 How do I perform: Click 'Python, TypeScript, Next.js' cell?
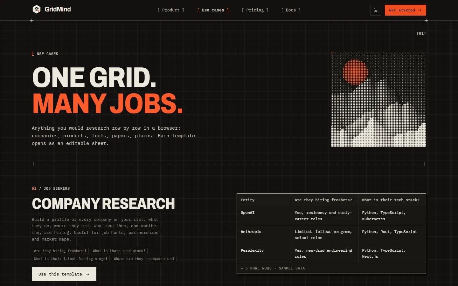point(392,253)
